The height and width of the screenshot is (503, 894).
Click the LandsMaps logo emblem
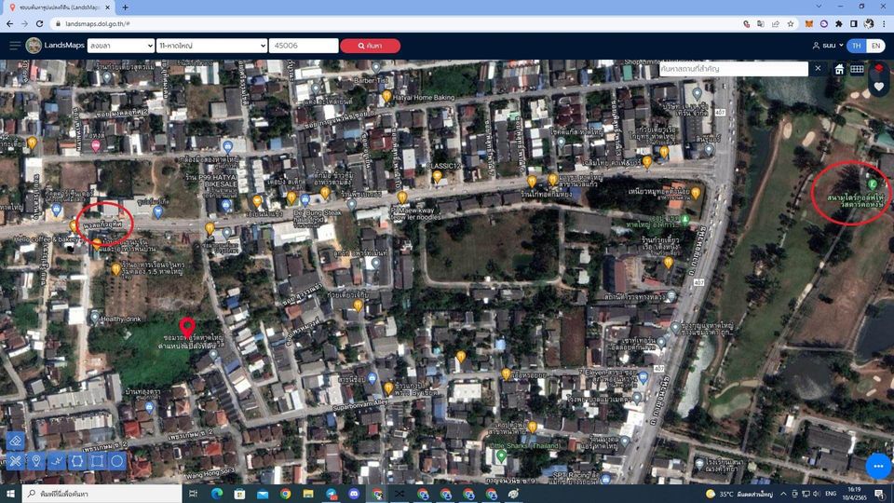[34, 46]
